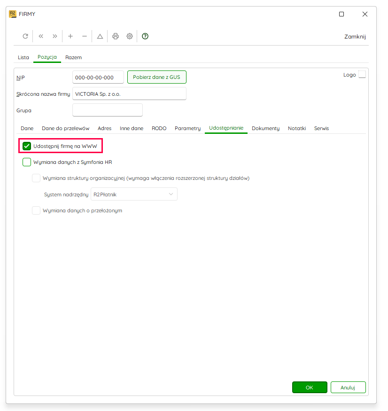Click the 'System nadrzędny' label

click(x=66, y=194)
